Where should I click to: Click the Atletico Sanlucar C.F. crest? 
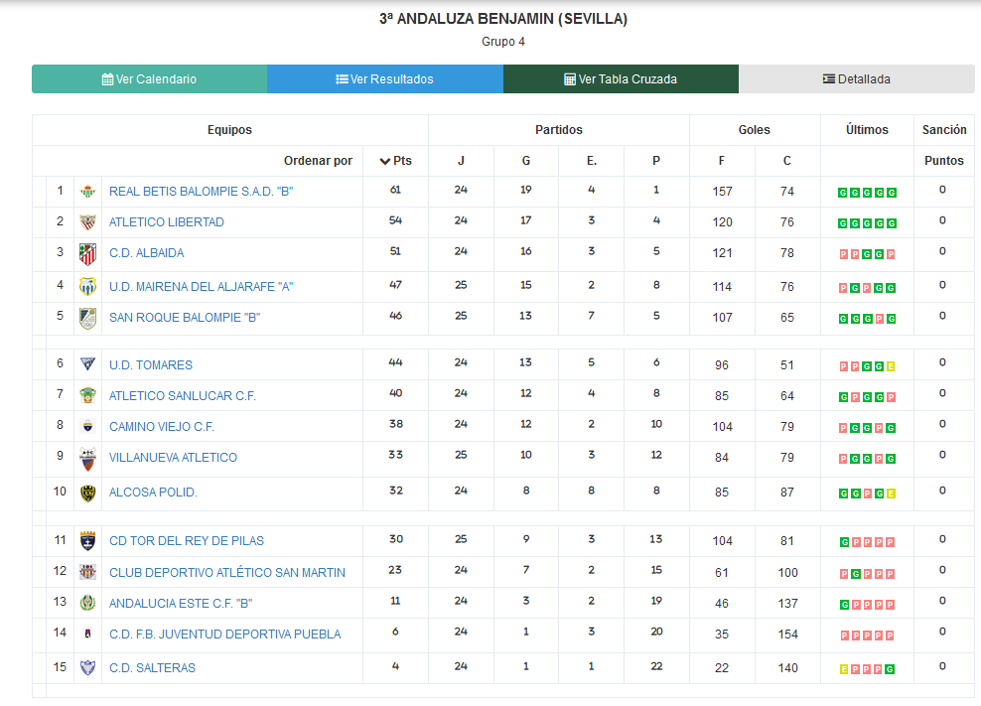click(x=87, y=395)
